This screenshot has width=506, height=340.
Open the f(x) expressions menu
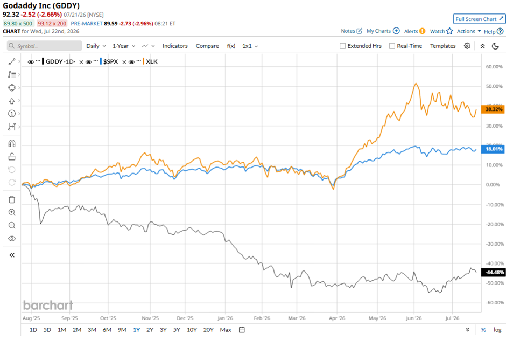231,46
